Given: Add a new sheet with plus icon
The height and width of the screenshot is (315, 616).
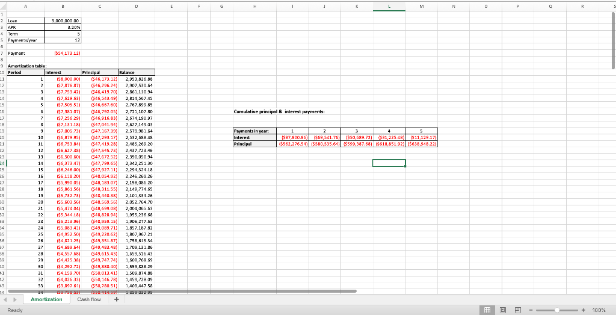Looking at the screenshot, I should (116, 299).
